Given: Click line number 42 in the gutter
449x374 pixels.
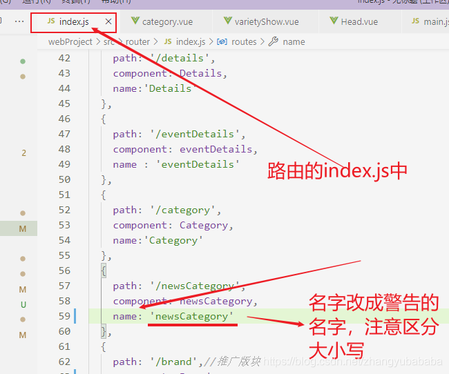Looking at the screenshot, I should [x=64, y=58].
